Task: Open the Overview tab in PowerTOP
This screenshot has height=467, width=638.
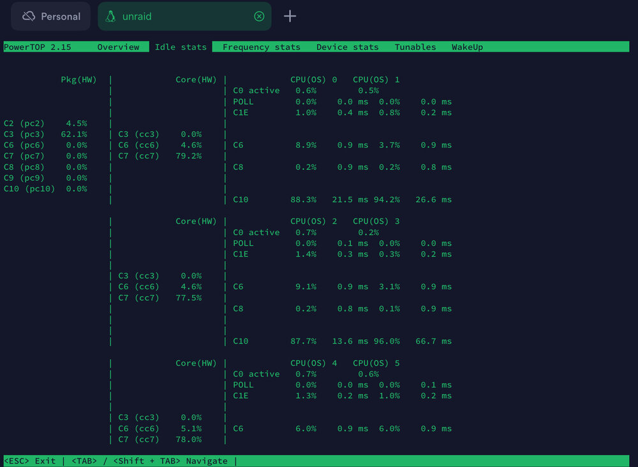Action: tap(118, 47)
